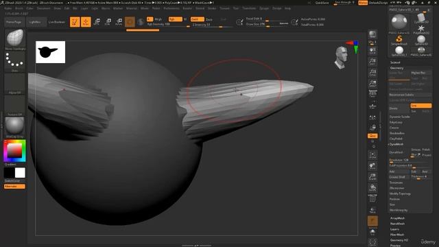439x247 pixels.
Task: Adjust the DynaMesh Resolution slider
Action: [410, 161]
